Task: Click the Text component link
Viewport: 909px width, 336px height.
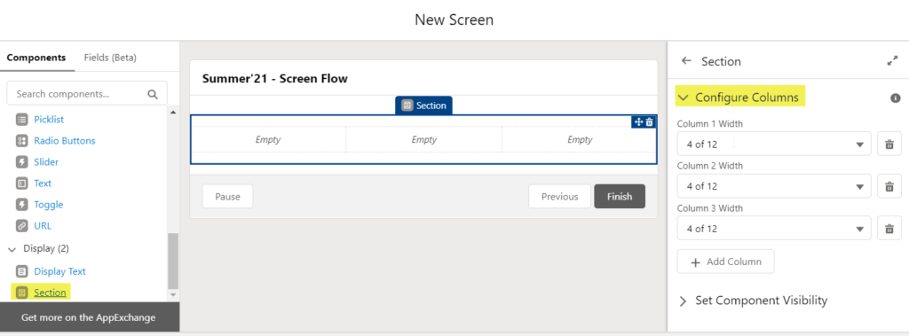Action: [x=43, y=183]
